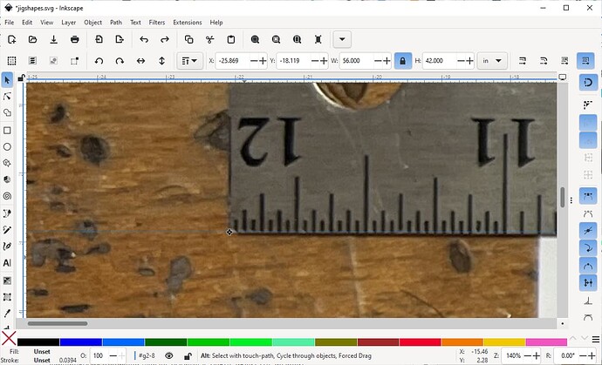Select the Gradient tool
Image resolution: width=602 pixels, height=365 pixels.
coord(7,281)
